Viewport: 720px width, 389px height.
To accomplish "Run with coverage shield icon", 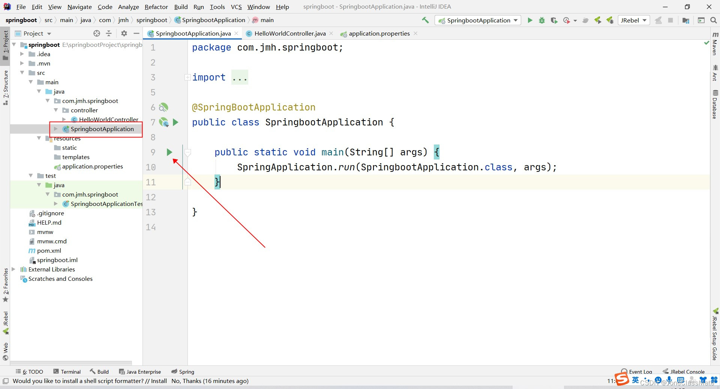I will (554, 20).
